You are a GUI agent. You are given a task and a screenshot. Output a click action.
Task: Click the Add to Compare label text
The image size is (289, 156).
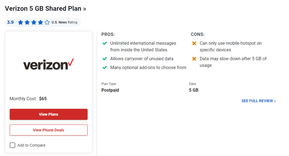[x=31, y=145]
